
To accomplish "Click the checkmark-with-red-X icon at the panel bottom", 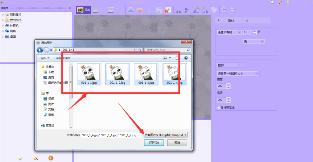I will (36, 159).
